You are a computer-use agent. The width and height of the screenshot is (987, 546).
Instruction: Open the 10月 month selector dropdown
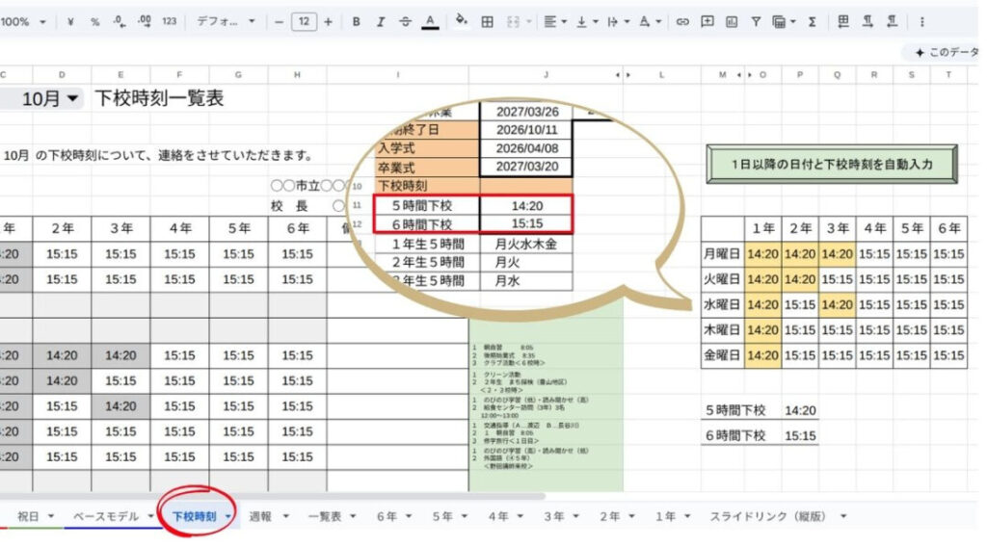click(52, 98)
